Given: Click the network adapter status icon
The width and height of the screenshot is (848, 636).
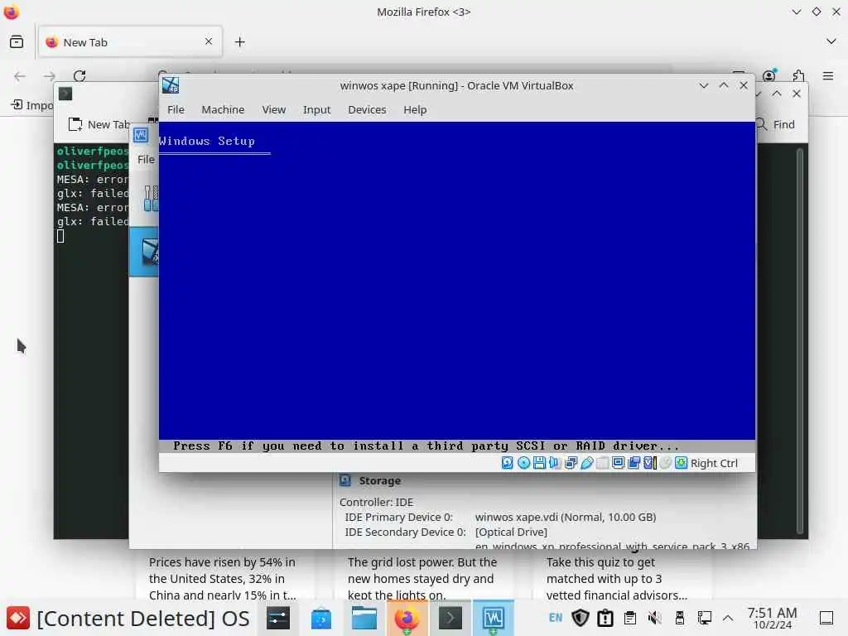Looking at the screenshot, I should click(571, 463).
